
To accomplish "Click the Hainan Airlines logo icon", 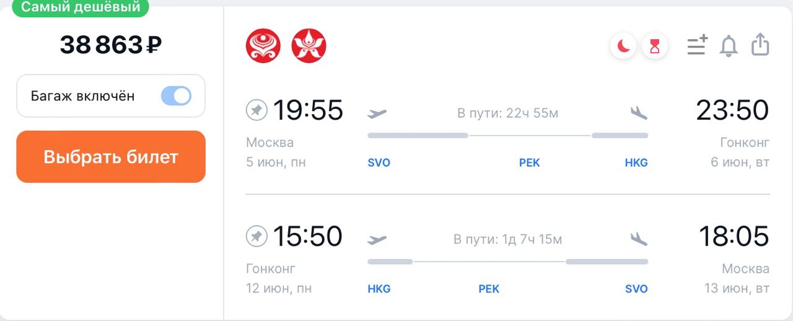I will 263,46.
